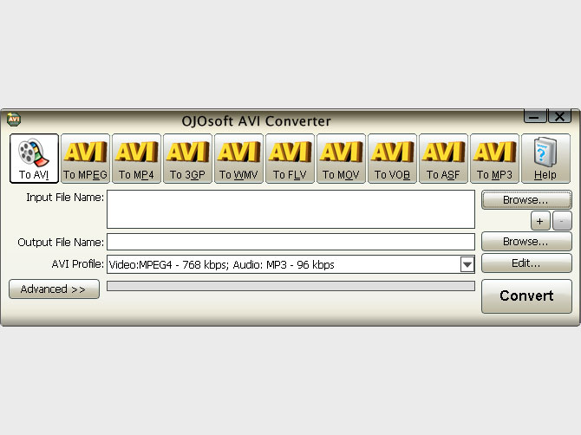Image resolution: width=581 pixels, height=435 pixels.
Task: Edit the AVI profile settings
Action: [526, 263]
